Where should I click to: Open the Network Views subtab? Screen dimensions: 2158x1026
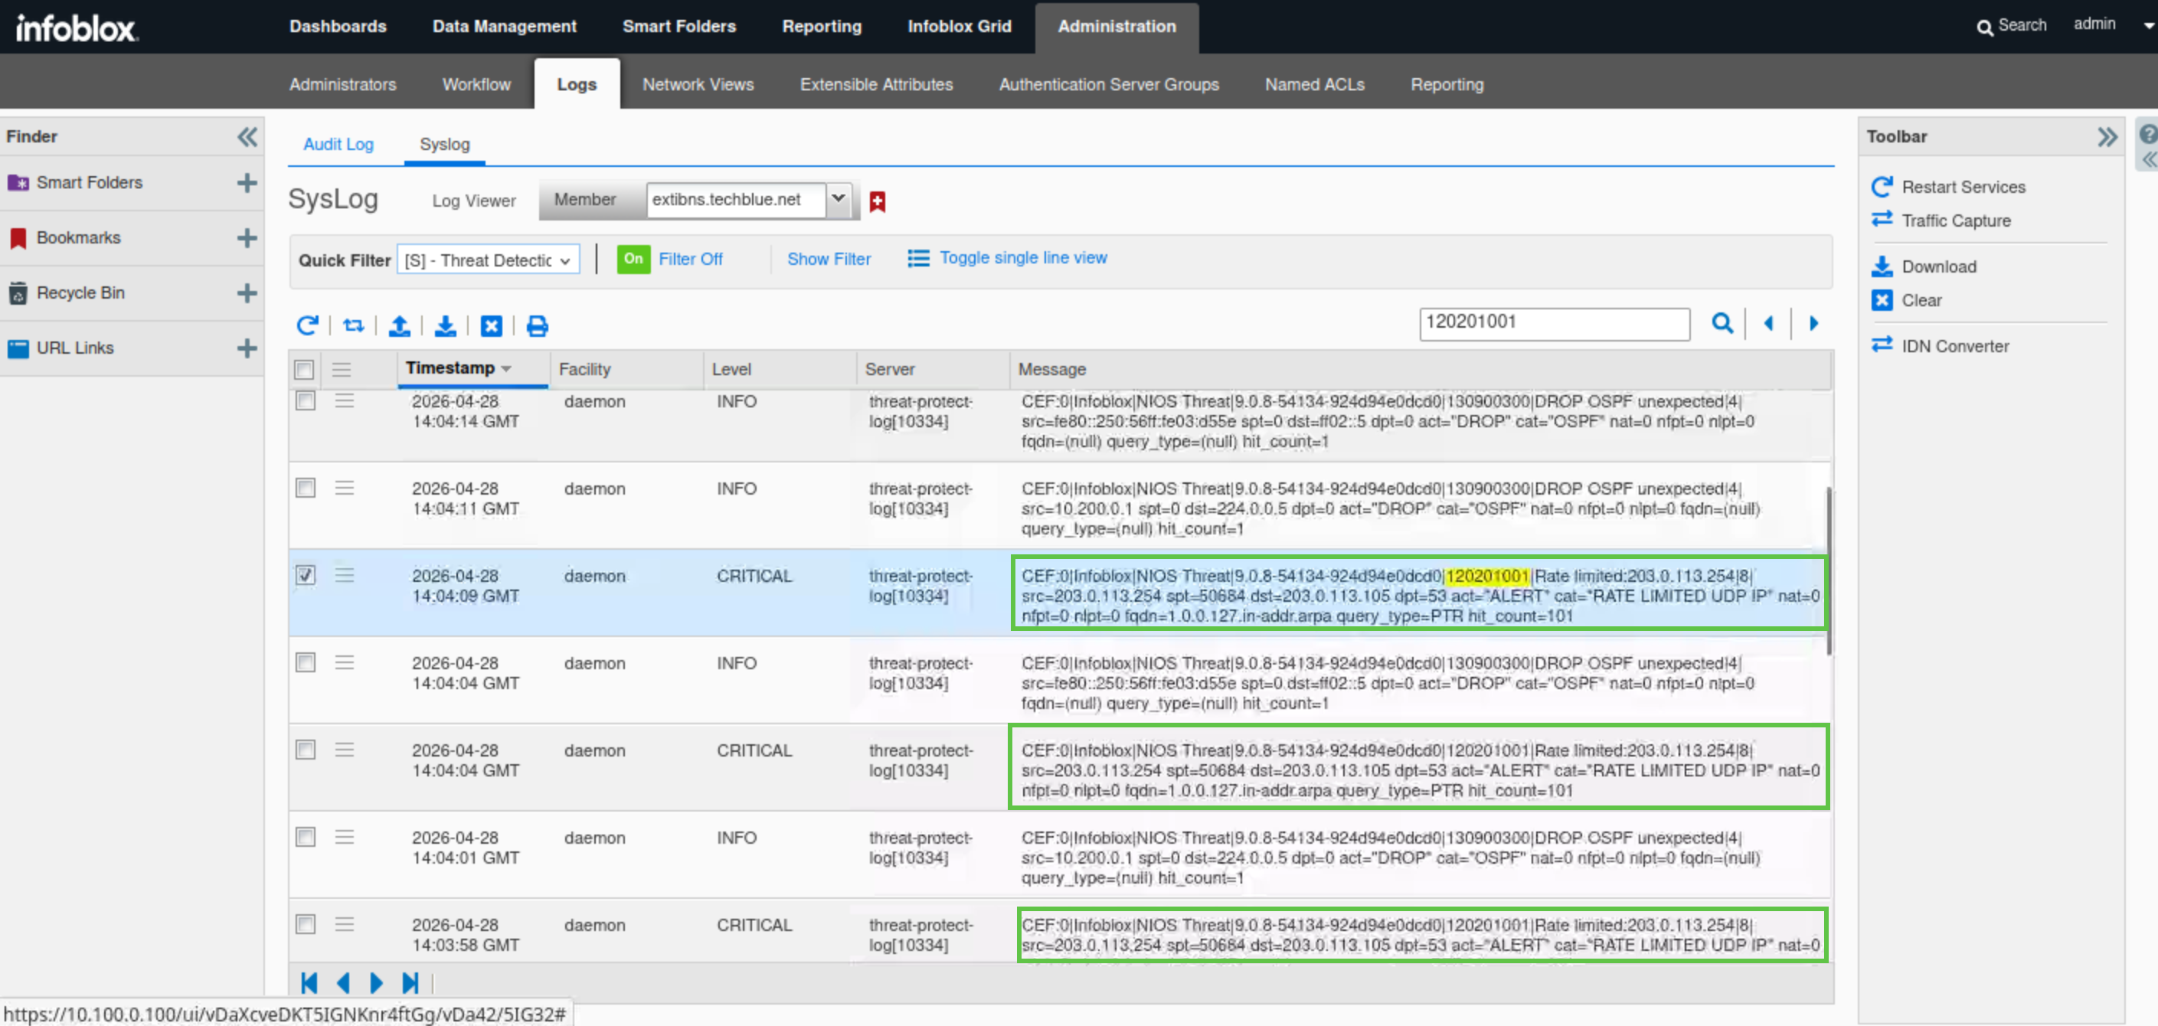pyautogui.click(x=698, y=84)
